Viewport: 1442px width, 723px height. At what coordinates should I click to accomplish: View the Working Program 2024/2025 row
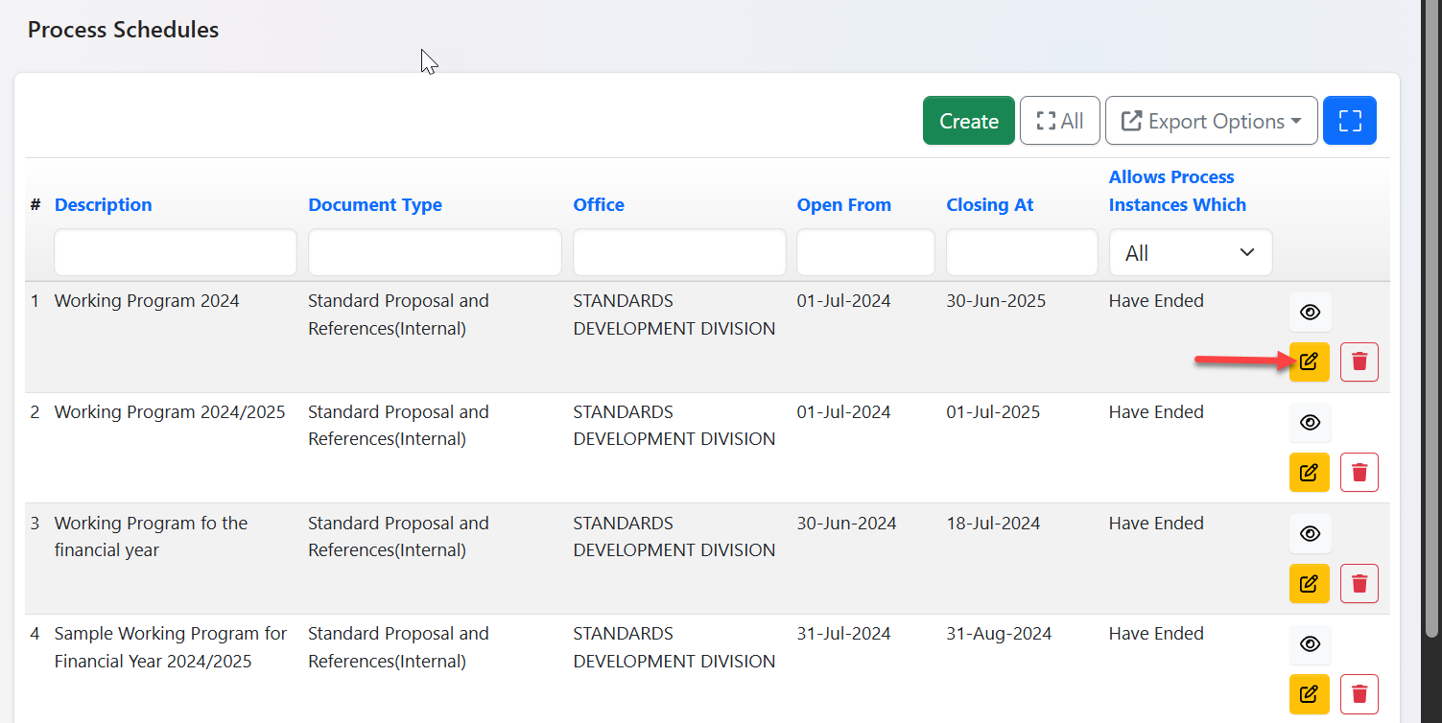1310,422
